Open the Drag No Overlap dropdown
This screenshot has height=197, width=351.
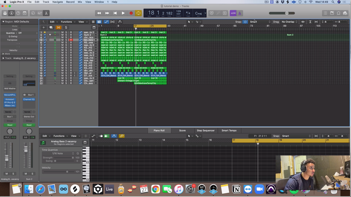coord(290,22)
